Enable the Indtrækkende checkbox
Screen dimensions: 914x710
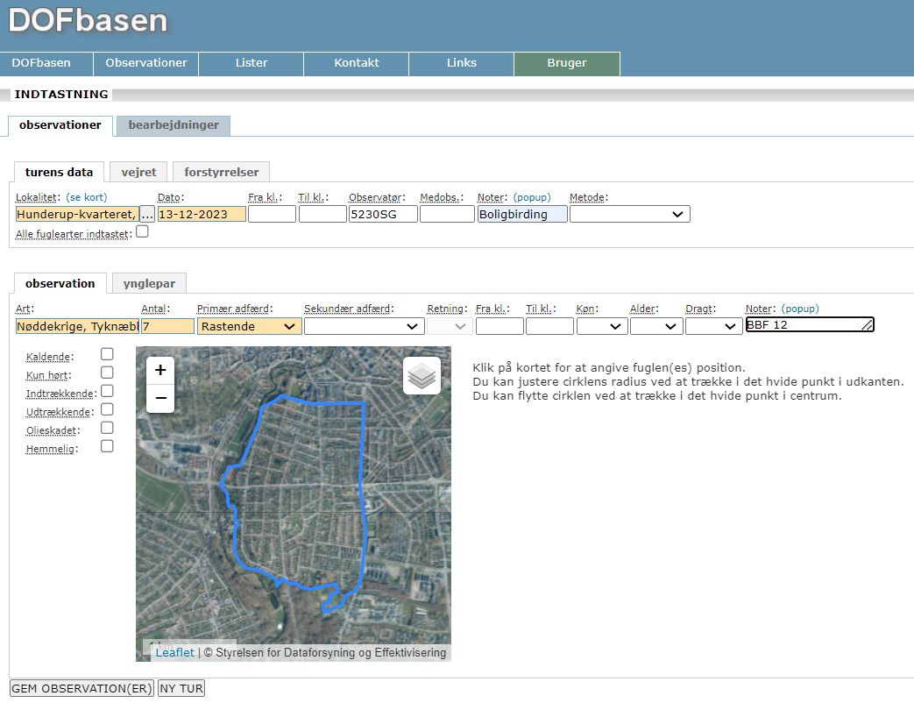107,391
